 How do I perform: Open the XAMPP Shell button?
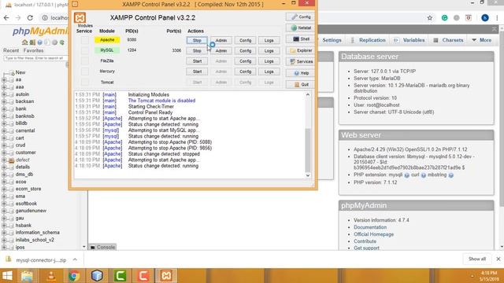coord(301,39)
